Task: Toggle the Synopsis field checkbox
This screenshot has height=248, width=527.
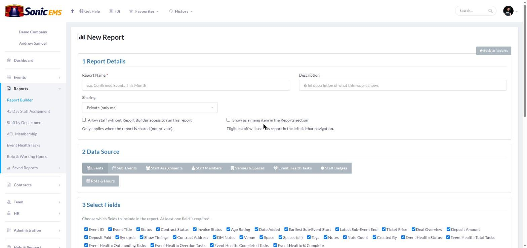Action: point(117,237)
